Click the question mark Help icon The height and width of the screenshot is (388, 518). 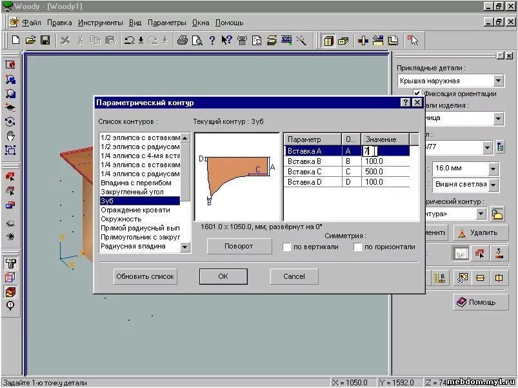click(x=212, y=41)
